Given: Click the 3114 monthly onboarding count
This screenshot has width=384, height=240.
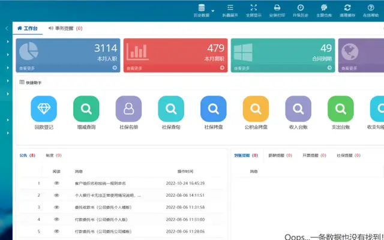Looking at the screenshot, I should pyautogui.click(x=106, y=48).
